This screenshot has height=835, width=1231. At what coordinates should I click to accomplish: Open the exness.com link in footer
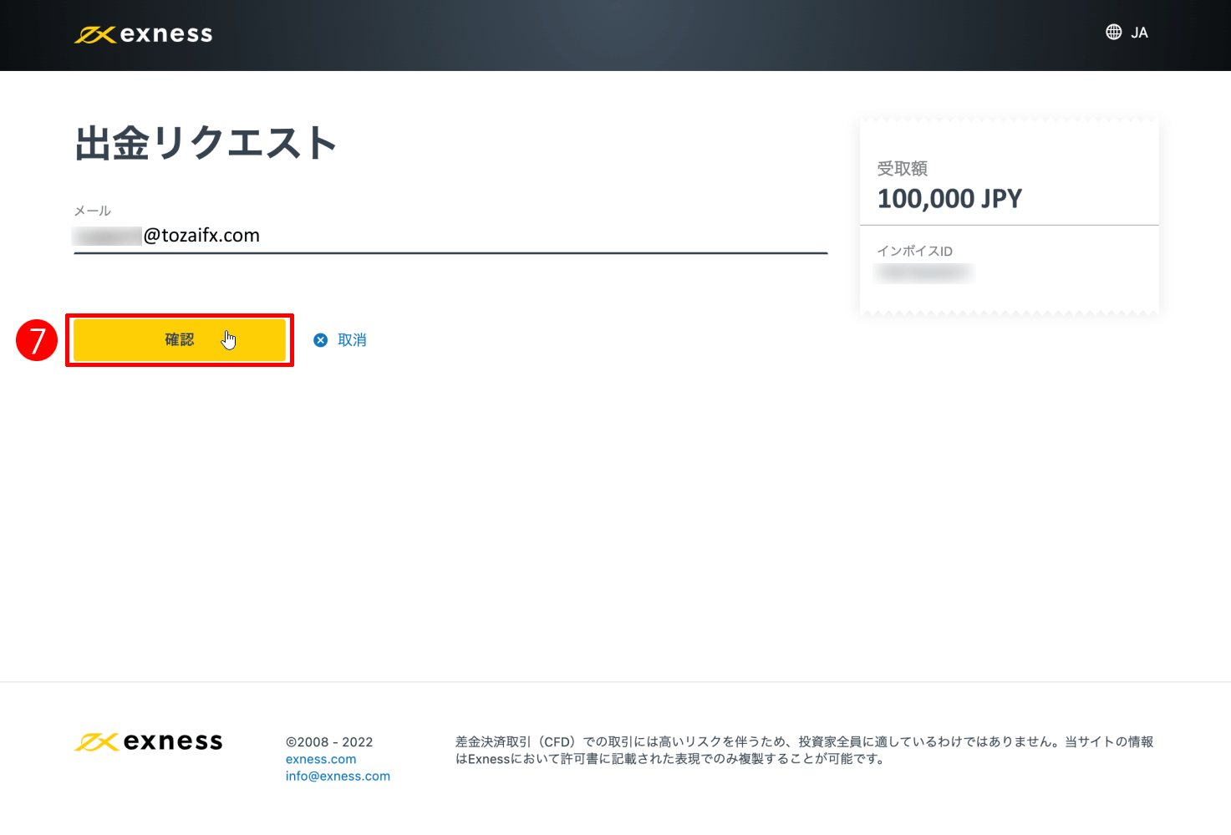[321, 759]
